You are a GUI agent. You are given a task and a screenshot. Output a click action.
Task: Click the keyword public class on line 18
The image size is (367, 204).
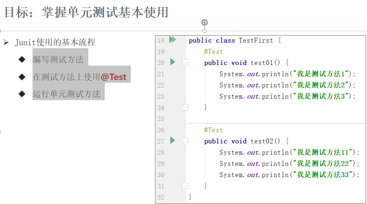[212, 40]
